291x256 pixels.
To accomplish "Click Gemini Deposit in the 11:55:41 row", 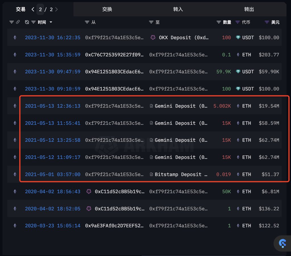I will [x=181, y=123].
